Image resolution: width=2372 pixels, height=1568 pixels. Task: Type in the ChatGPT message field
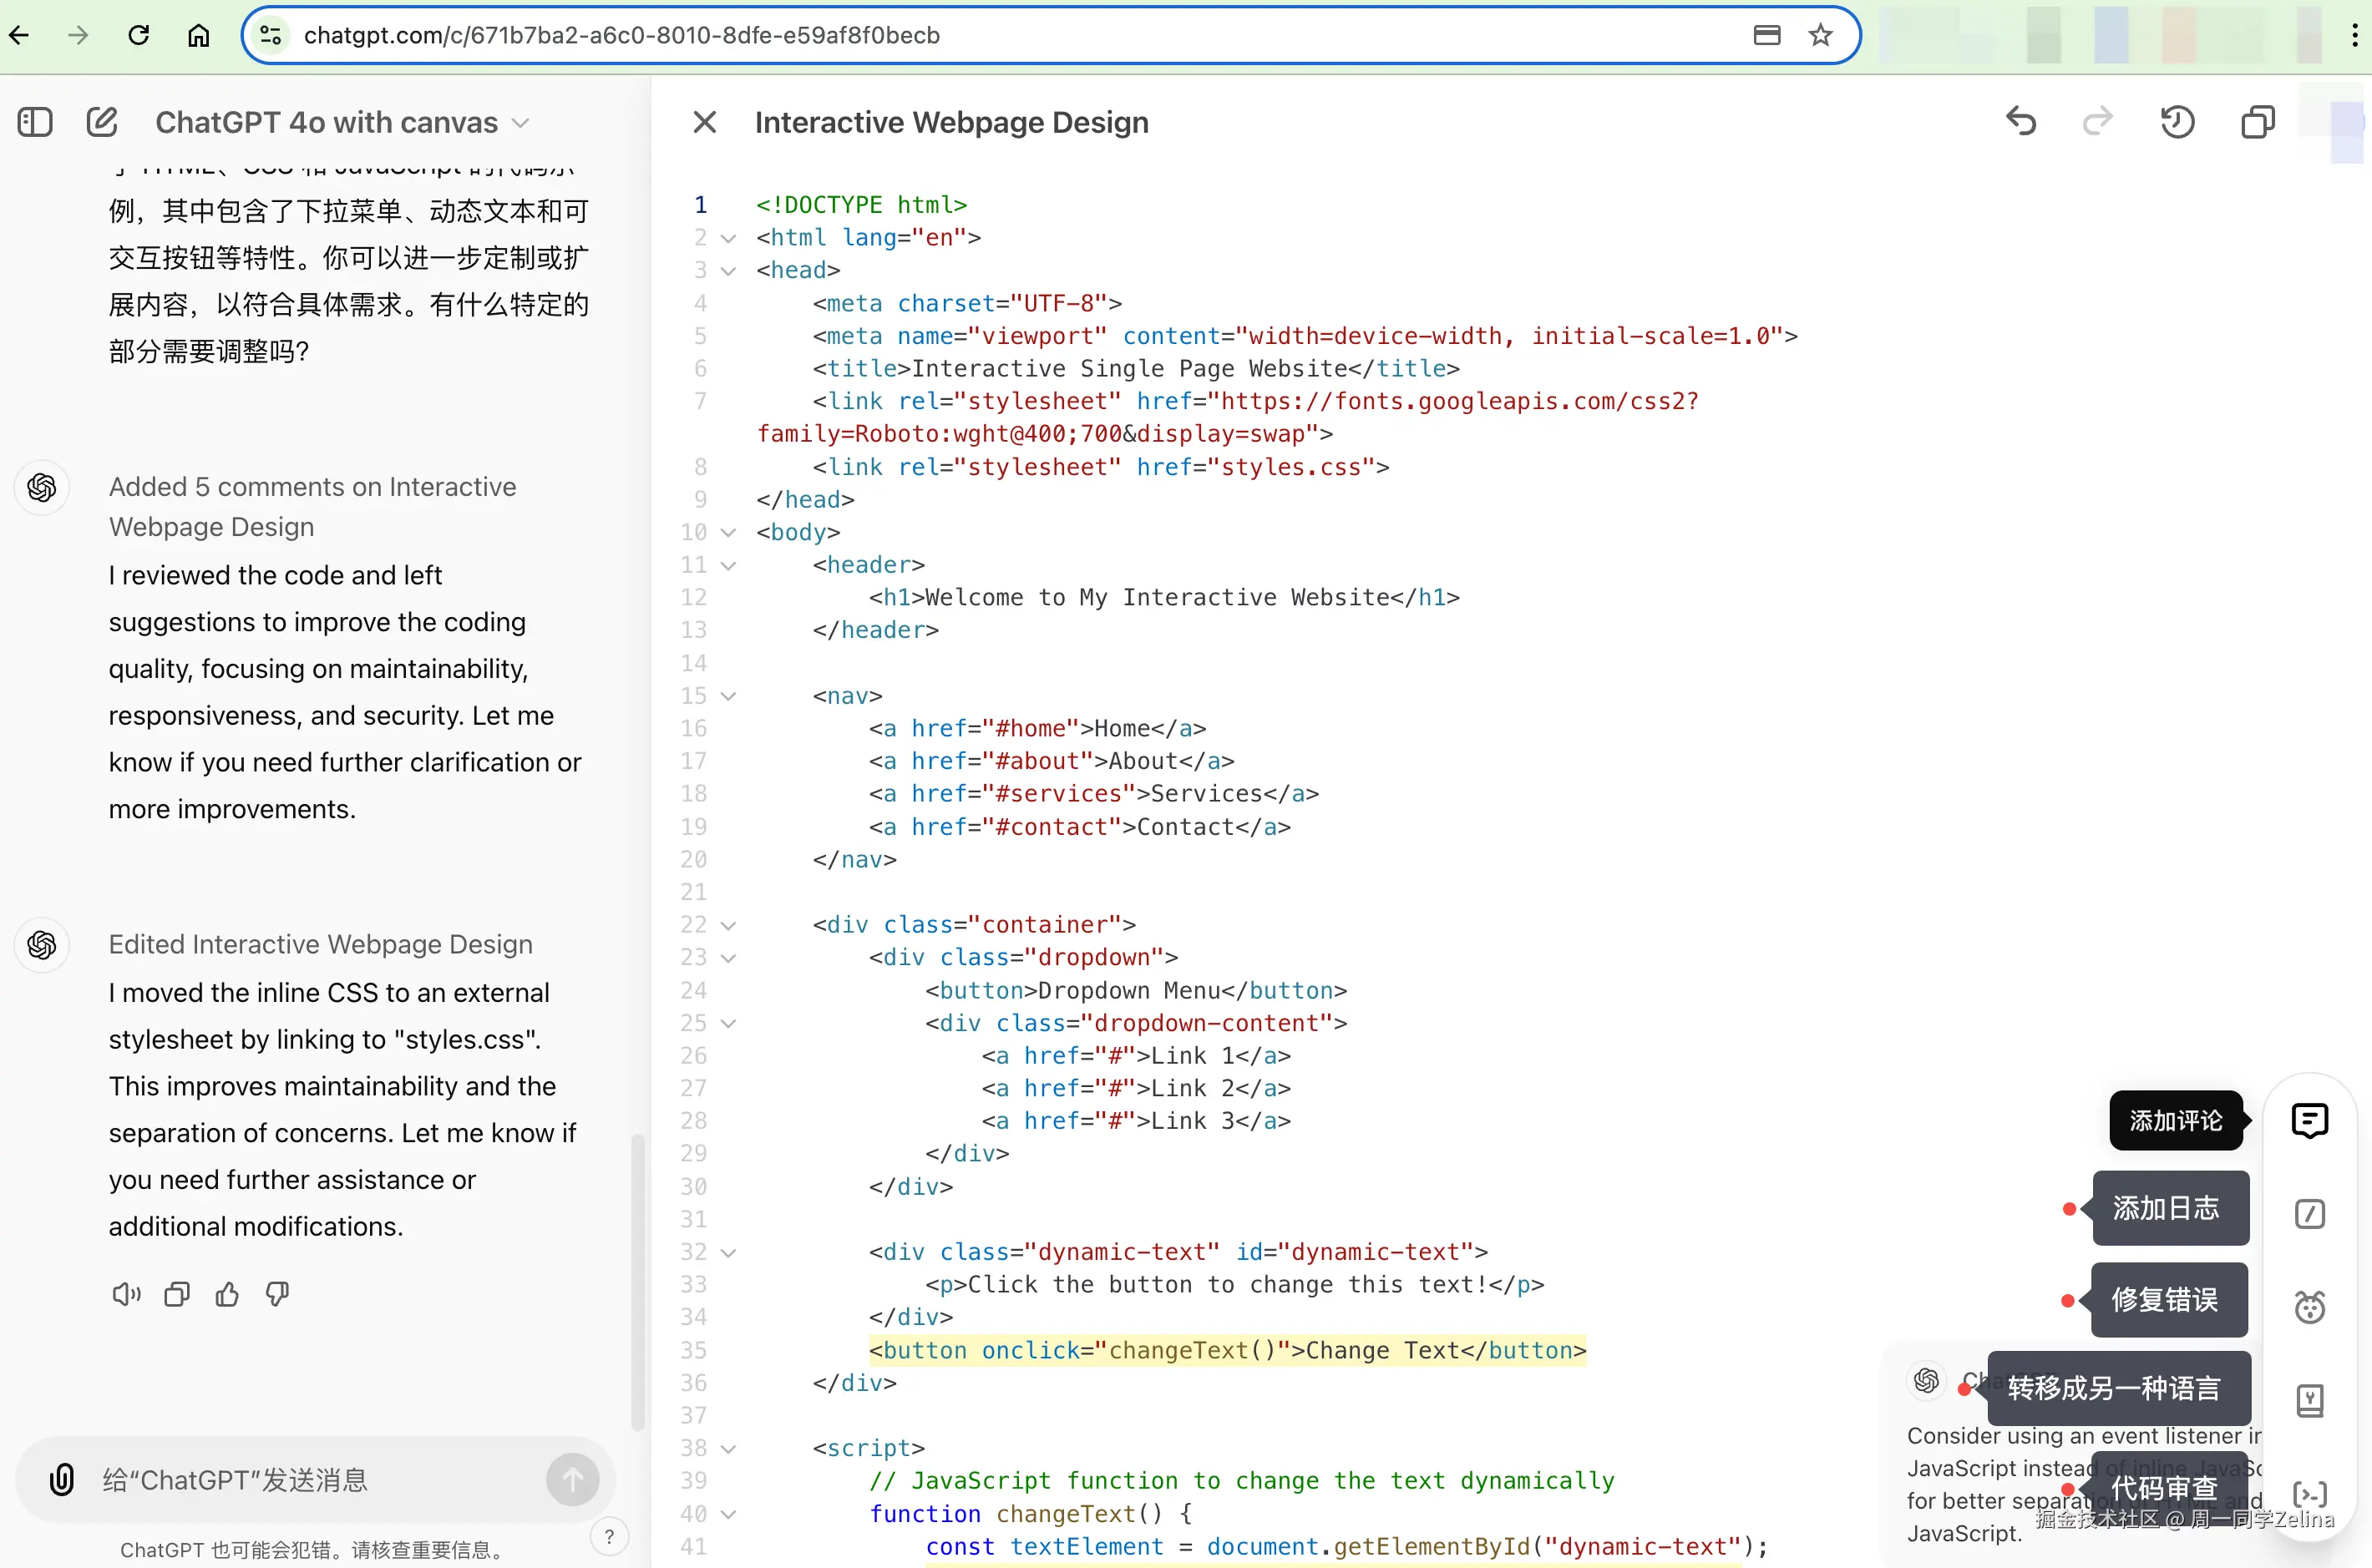320,1479
